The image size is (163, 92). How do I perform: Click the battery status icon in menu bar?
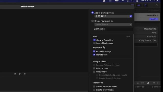tap(117, 1)
